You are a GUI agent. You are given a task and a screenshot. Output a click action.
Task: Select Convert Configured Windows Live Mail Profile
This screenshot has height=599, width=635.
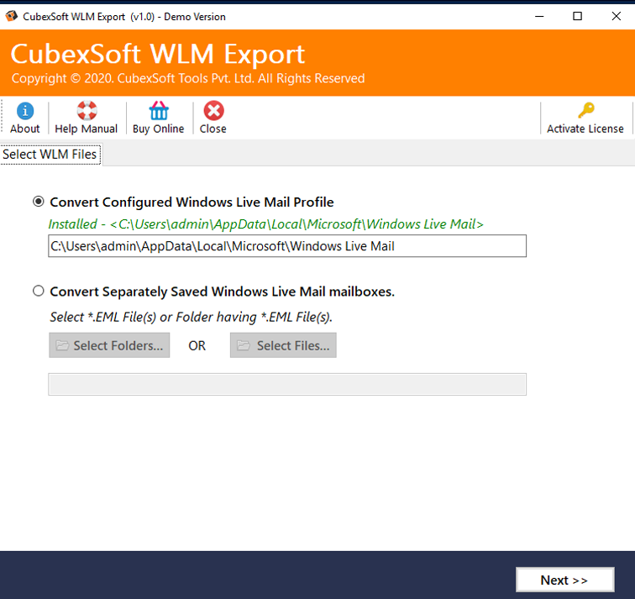(39, 202)
